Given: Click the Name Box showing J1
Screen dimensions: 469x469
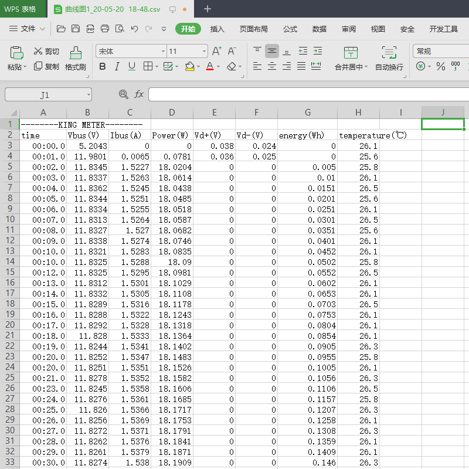Looking at the screenshot, I should [x=46, y=94].
